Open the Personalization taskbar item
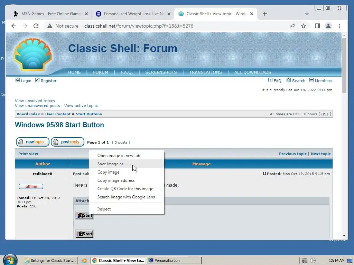 174,261
